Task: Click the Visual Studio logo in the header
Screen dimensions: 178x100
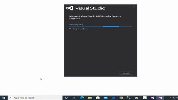Action: pos(70,8)
